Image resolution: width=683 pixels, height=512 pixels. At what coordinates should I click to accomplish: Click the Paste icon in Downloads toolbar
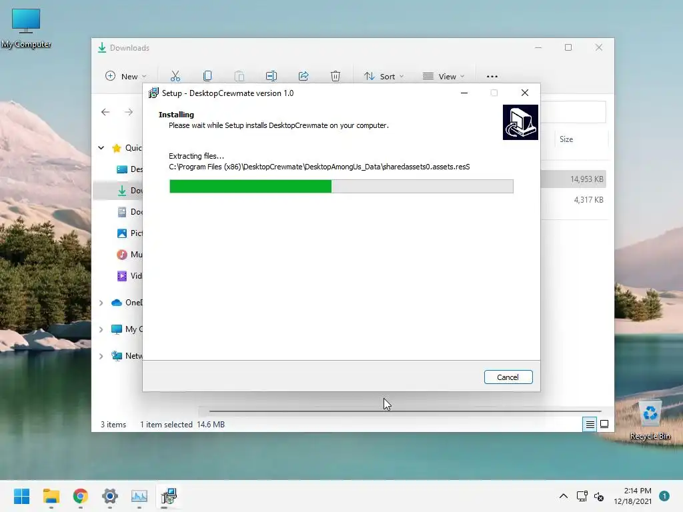239,76
